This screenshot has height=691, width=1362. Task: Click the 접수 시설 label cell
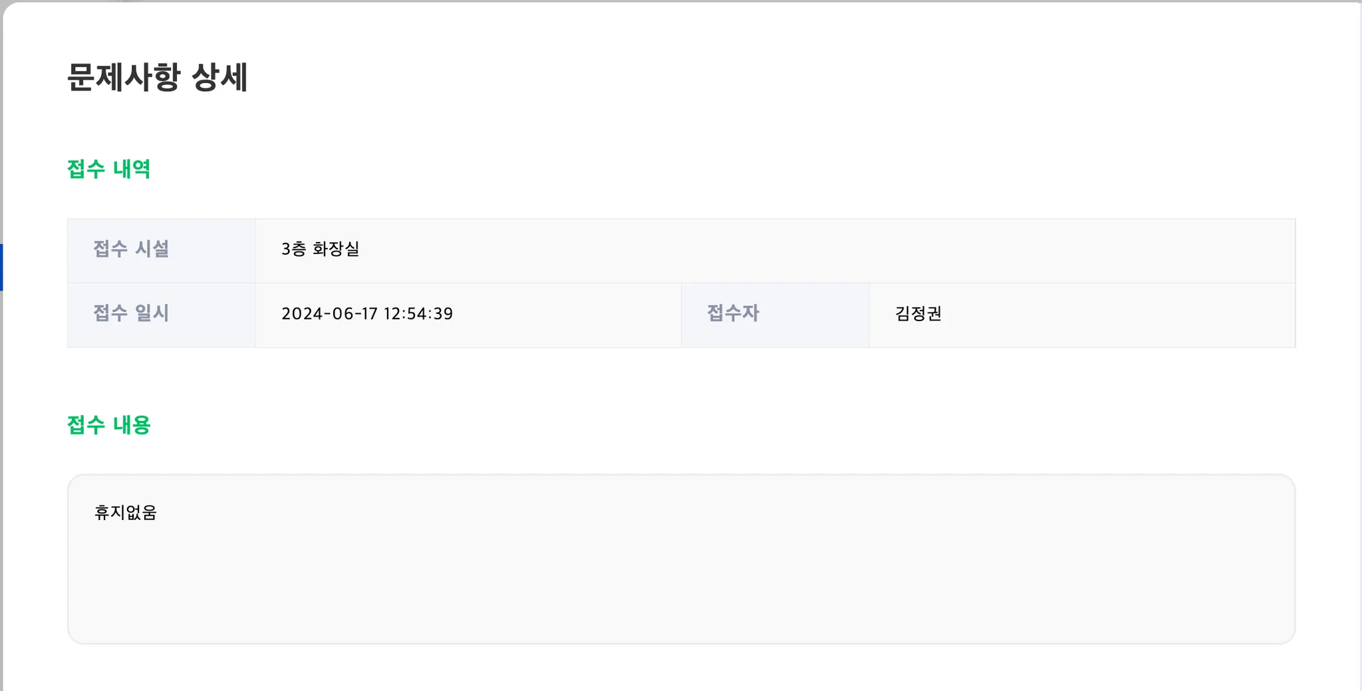coord(161,251)
